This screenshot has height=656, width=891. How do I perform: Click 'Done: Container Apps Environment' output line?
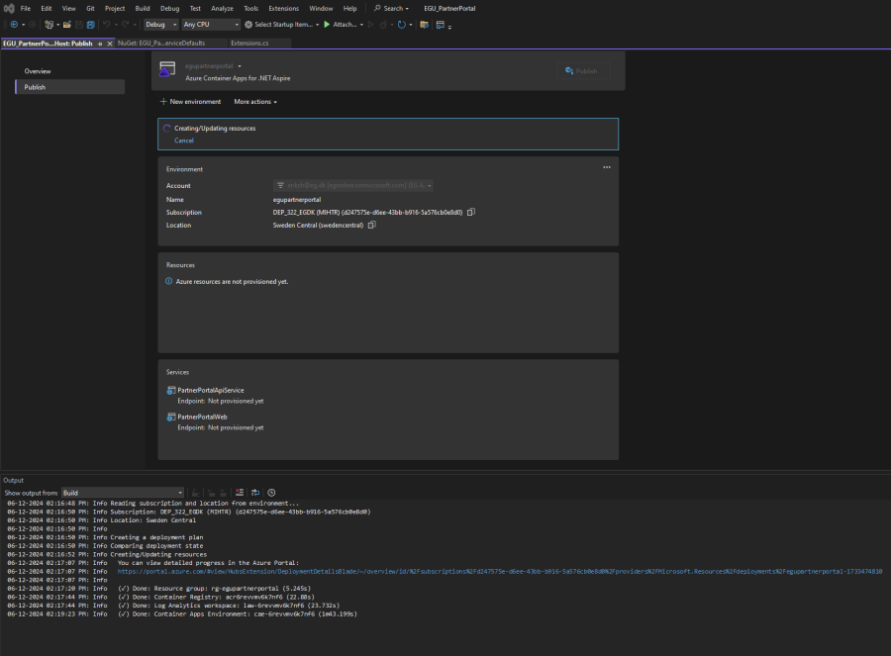coord(238,614)
